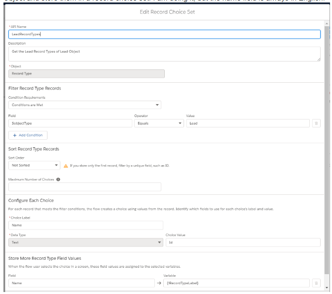Select the Choice Label field
The height and width of the screenshot is (294, 332).
pos(86,225)
